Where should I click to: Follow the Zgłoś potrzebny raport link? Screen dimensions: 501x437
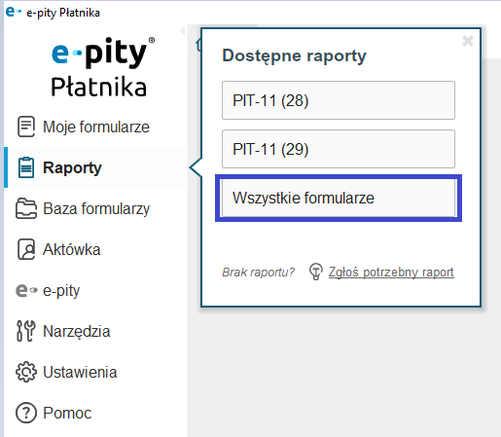pos(391,272)
